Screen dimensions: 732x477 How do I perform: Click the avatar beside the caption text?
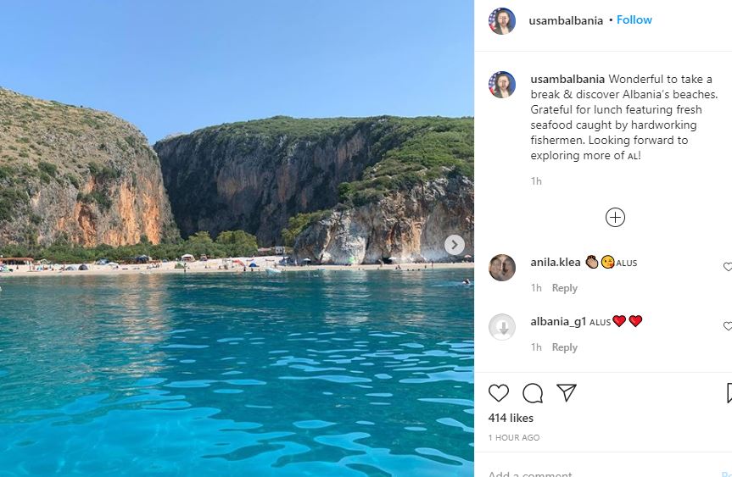pyautogui.click(x=502, y=85)
